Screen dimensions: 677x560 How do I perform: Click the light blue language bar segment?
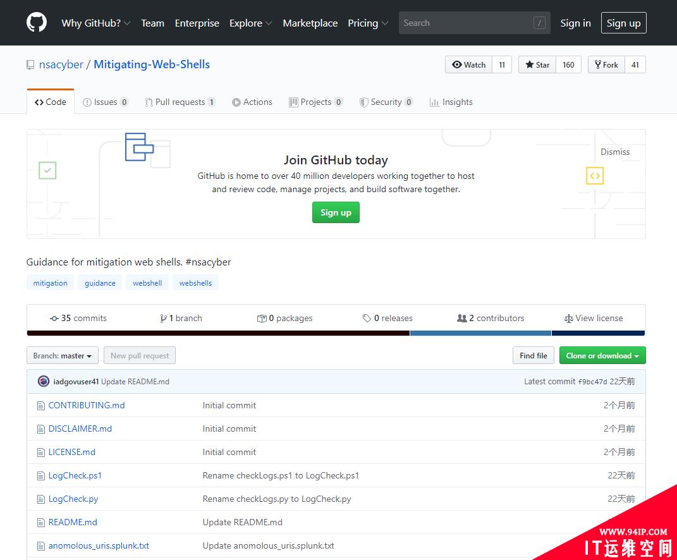coord(480,333)
